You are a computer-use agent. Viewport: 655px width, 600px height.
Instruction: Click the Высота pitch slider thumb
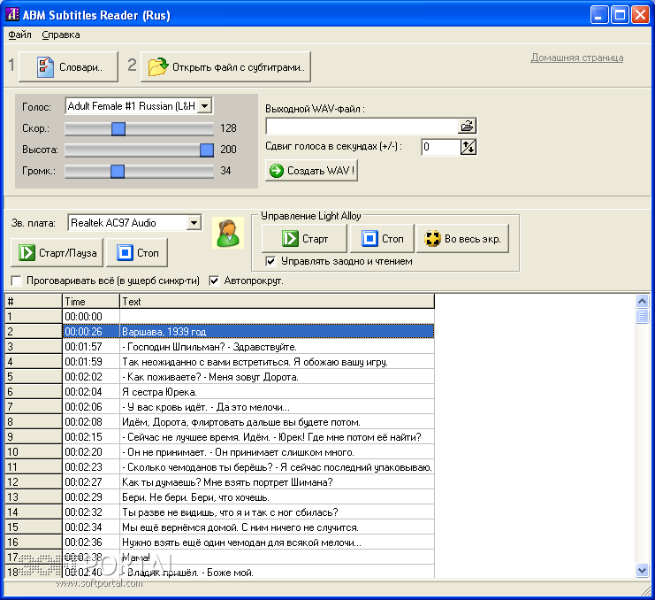(x=207, y=150)
